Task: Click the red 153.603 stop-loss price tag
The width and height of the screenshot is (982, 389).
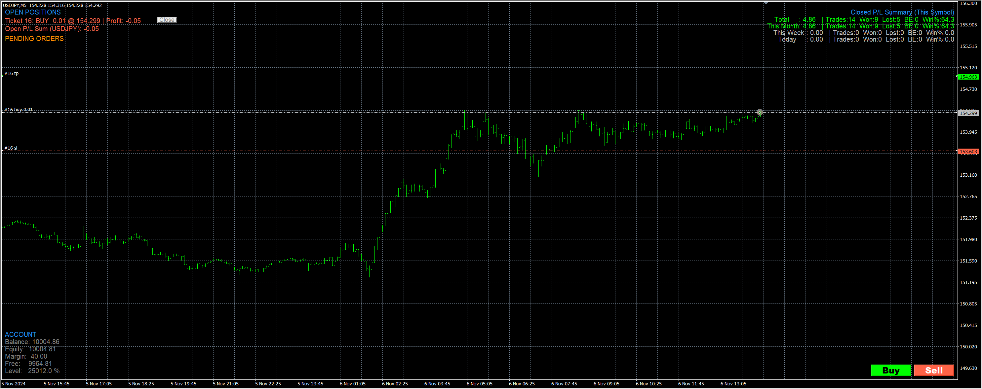Action: tap(968, 152)
